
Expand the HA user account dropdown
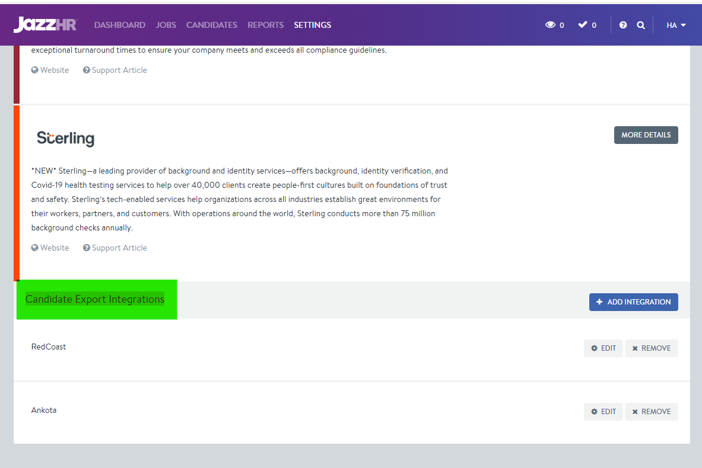coord(676,25)
